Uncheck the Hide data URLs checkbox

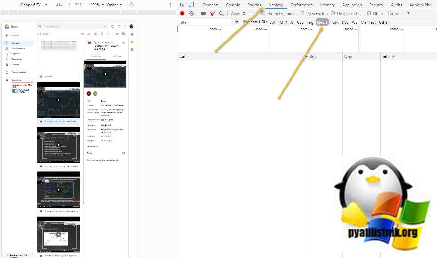coord(237,22)
